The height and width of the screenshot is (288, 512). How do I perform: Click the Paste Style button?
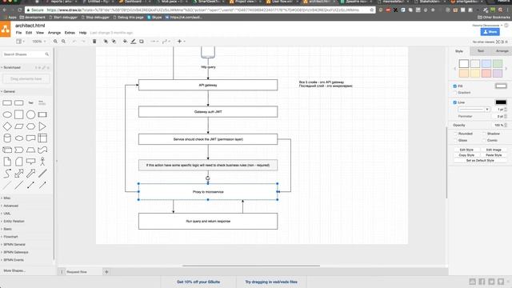[494, 155]
